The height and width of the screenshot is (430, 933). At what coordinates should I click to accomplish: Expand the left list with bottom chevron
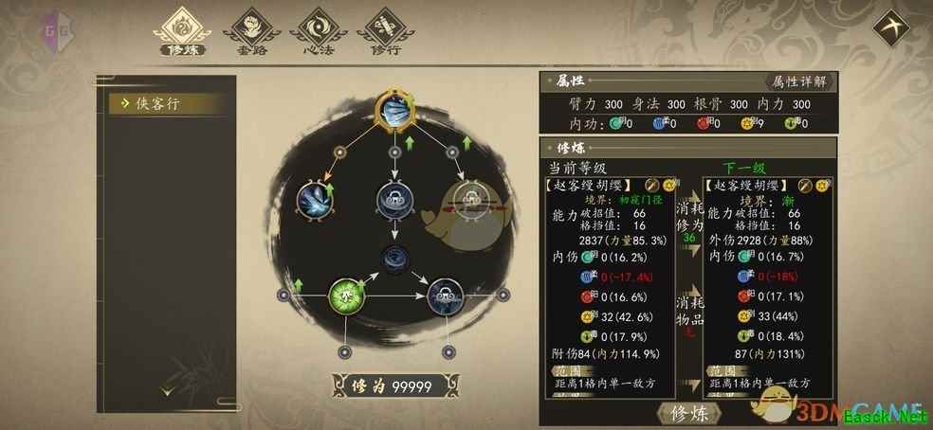(167, 391)
